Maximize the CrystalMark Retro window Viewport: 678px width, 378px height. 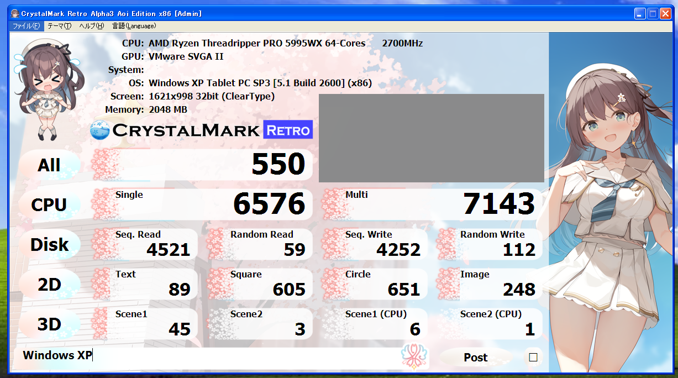pos(653,13)
